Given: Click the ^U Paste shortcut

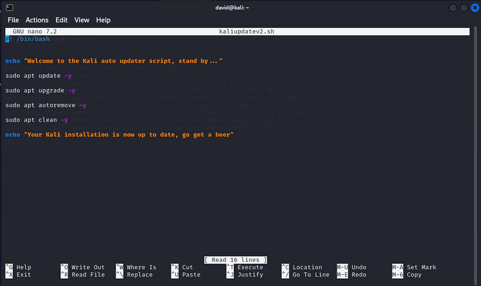Looking at the screenshot, I should pyautogui.click(x=186, y=275).
